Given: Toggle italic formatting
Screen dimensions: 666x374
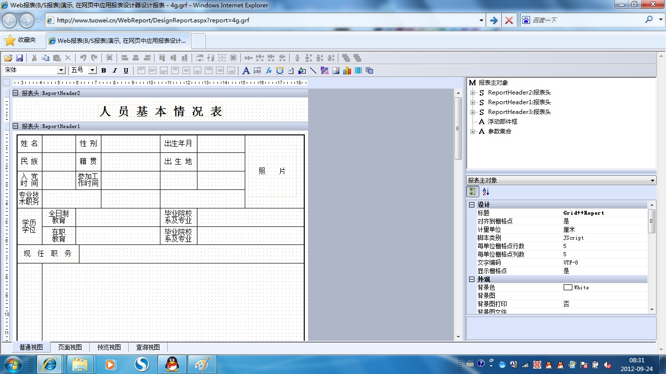Looking at the screenshot, I should point(115,71).
